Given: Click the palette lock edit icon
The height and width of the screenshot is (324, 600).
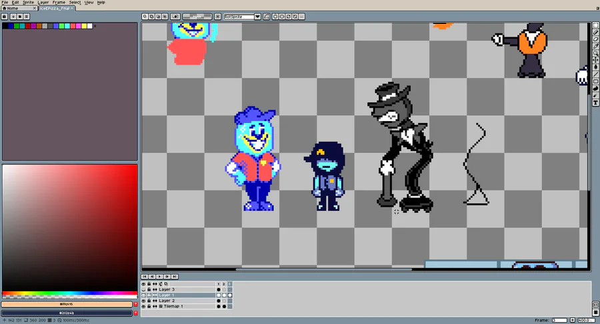Looking at the screenshot, I should pyautogui.click(x=5, y=17).
